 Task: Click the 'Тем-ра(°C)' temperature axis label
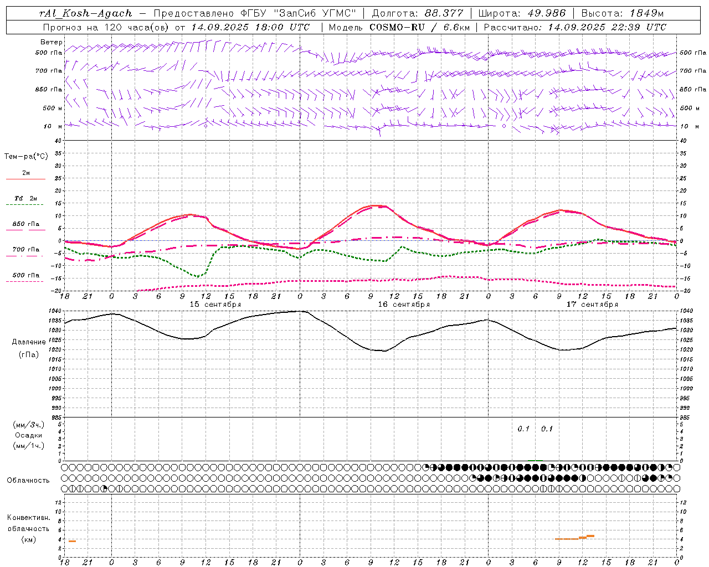(26, 157)
